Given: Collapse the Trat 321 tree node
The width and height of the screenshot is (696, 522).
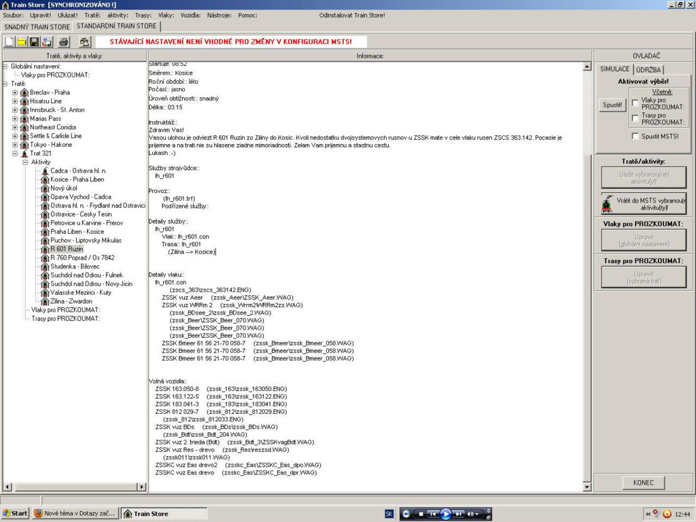Looking at the screenshot, I should click(x=15, y=154).
